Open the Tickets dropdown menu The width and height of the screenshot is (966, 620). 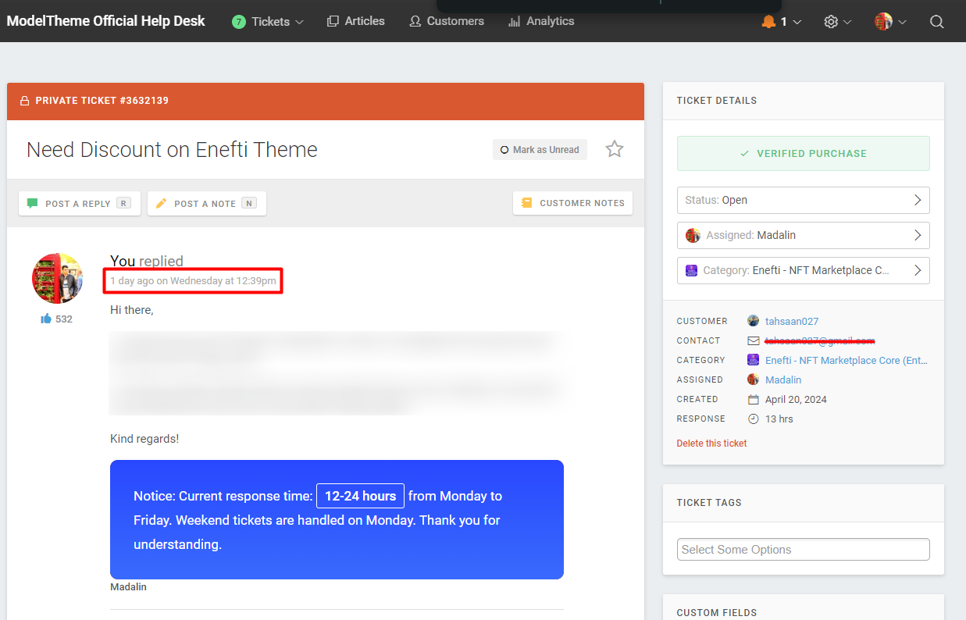point(268,22)
